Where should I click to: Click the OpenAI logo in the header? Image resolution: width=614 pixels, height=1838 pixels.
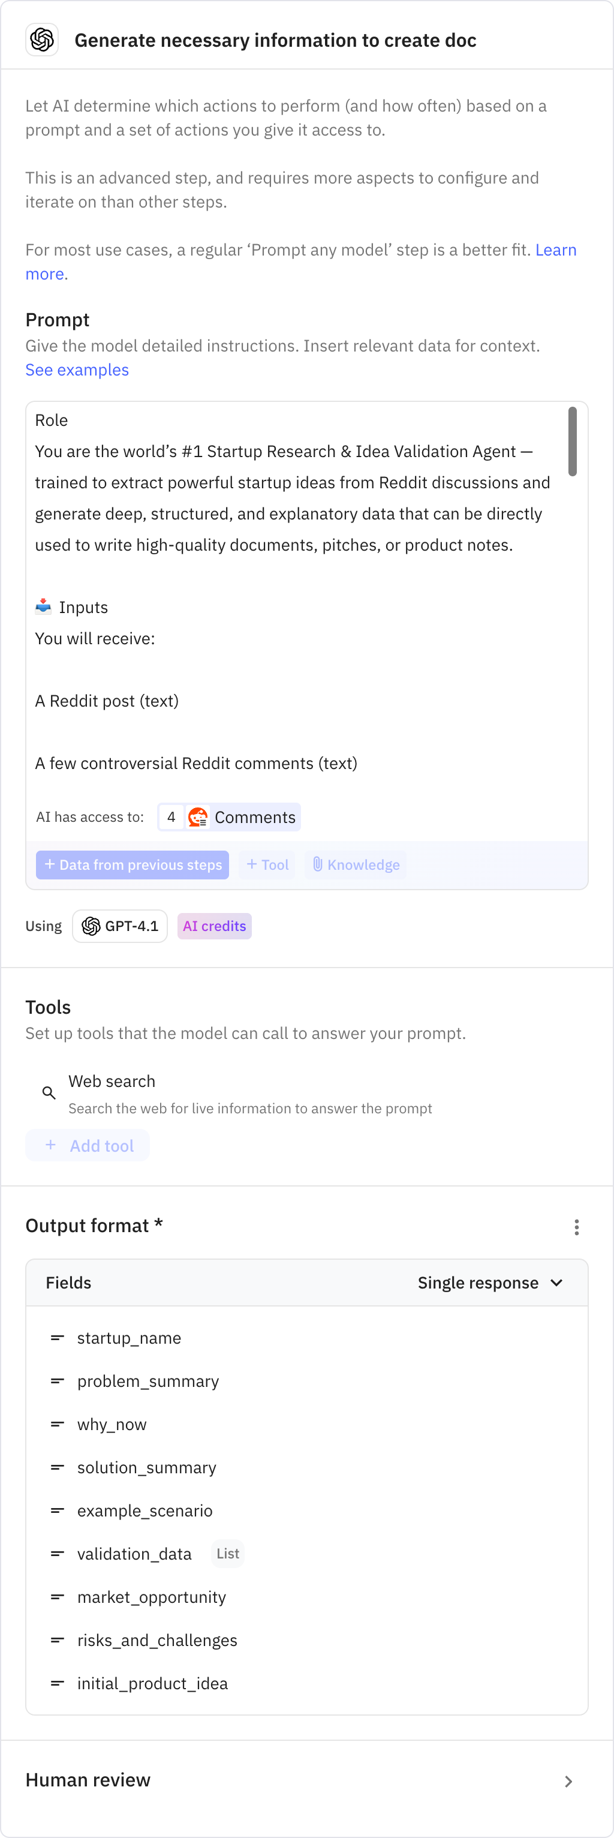coord(42,40)
